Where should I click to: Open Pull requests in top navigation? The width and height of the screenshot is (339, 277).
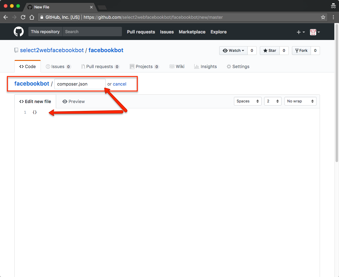[141, 32]
